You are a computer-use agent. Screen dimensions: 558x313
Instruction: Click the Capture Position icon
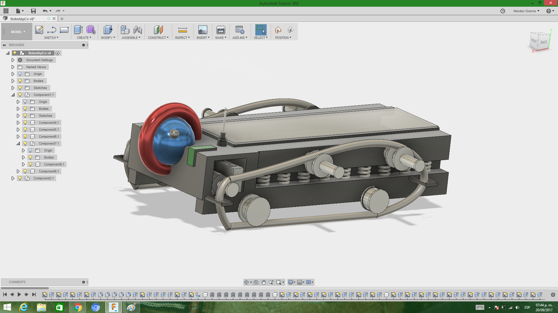click(x=278, y=30)
